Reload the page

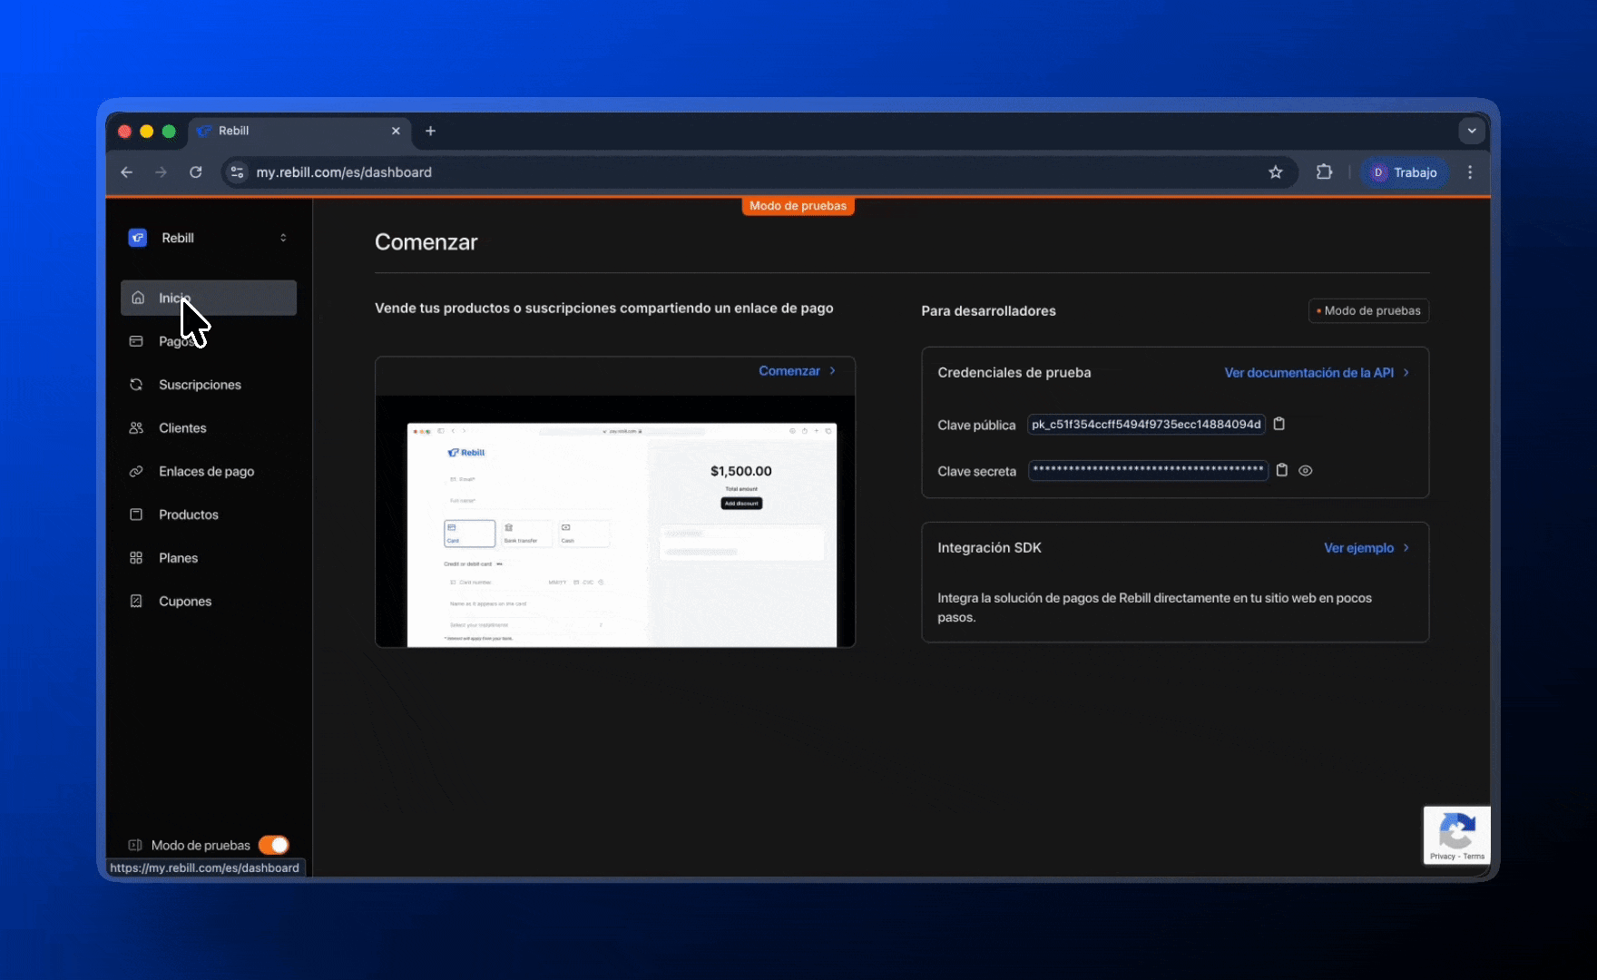[196, 172]
